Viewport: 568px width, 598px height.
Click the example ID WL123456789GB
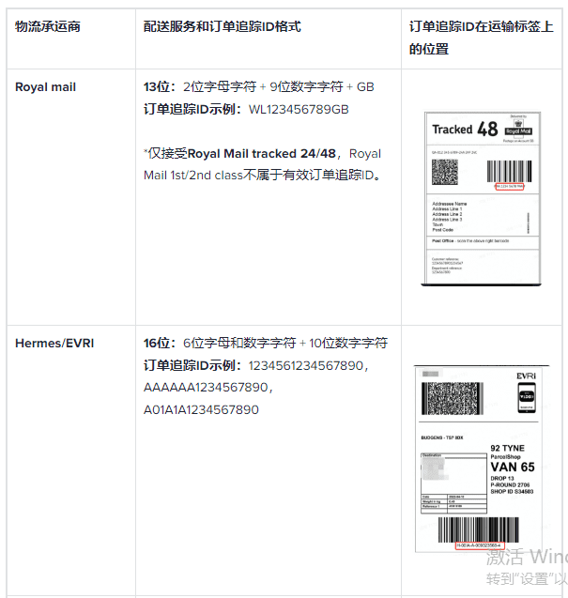click(299, 110)
